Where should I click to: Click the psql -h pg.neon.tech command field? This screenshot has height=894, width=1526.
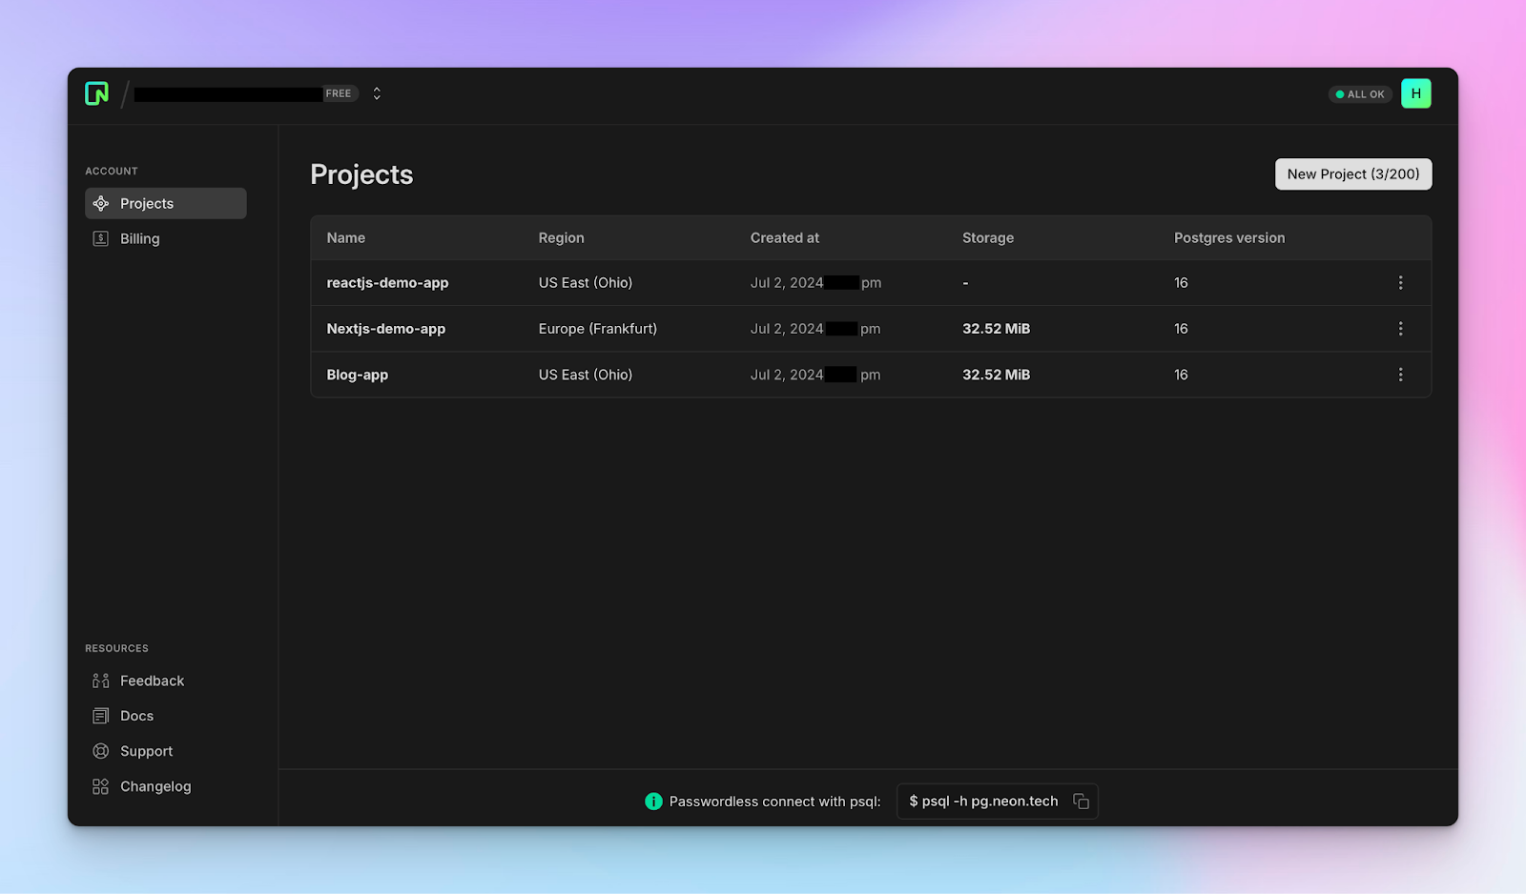click(998, 802)
